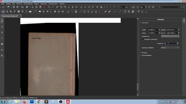This screenshot has height=104, width=186.
Task: Click the Ширина value field
Action: [x=172, y=30]
